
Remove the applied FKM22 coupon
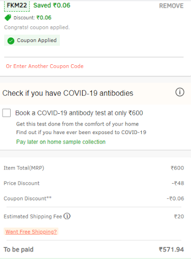tap(171, 6)
